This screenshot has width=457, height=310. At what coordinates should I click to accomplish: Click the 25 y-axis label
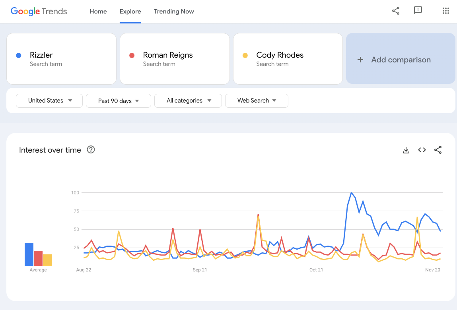(x=76, y=248)
